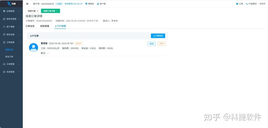268x128 pixels.
Task: Click 下户 on 曹慧敏's record
Action: (162, 44)
